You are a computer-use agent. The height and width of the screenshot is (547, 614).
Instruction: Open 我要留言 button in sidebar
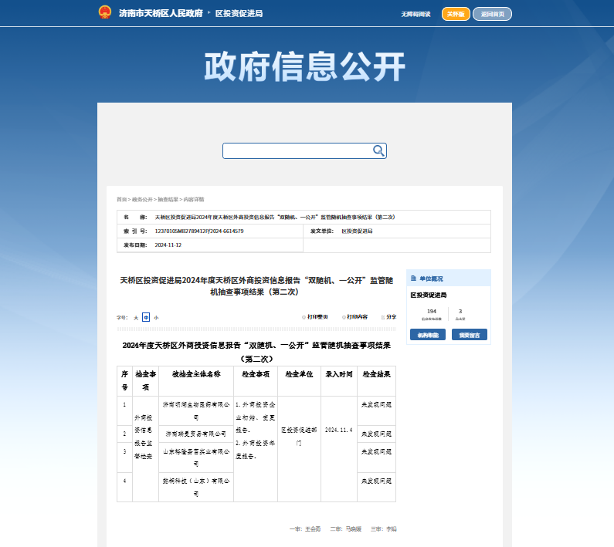click(469, 335)
